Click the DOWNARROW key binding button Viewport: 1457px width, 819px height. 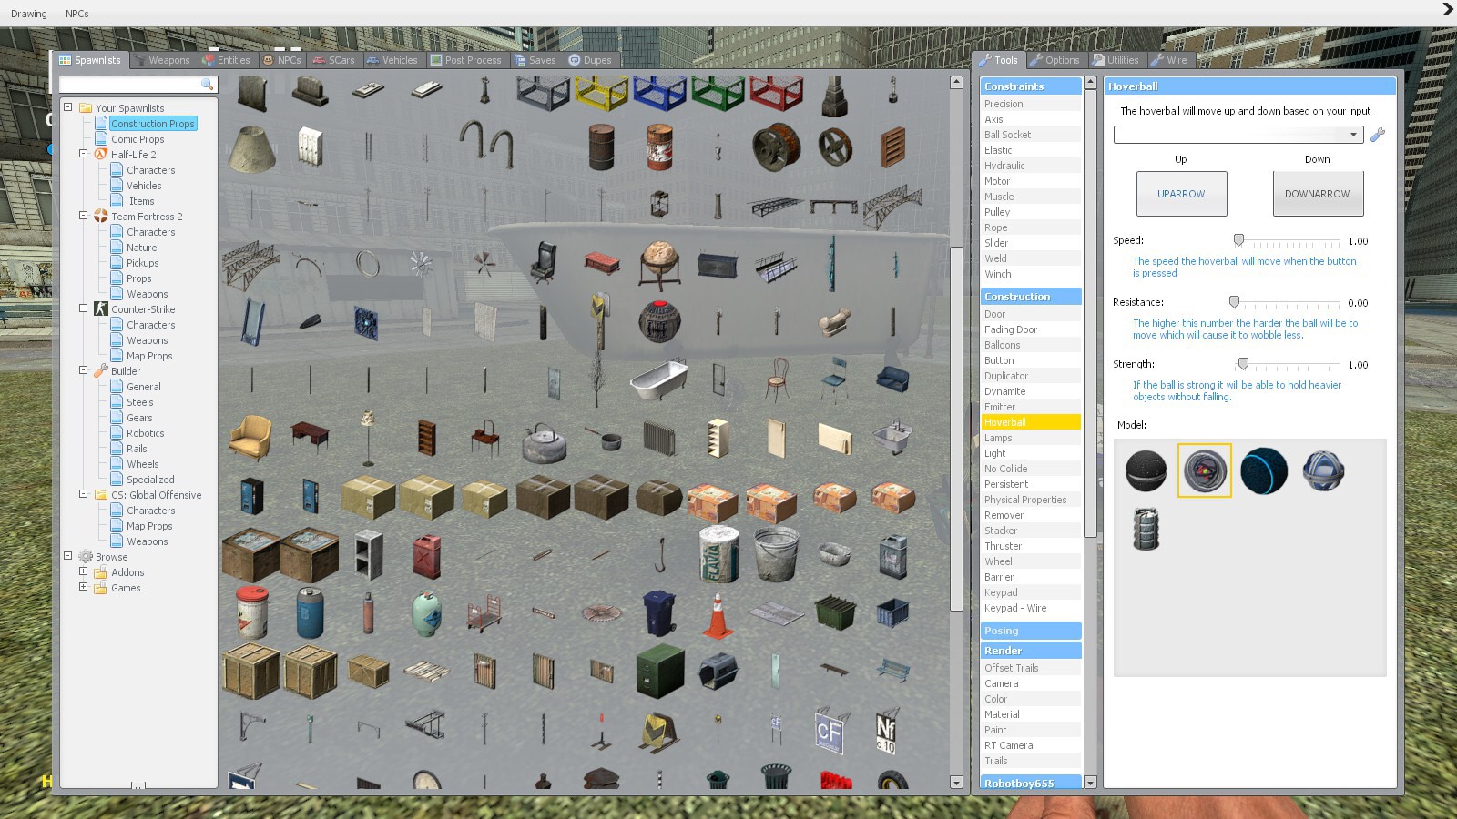pos(1317,194)
